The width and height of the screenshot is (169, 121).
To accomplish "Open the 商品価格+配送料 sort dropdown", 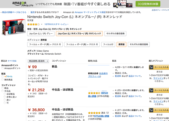I will (x=38, y=61).
